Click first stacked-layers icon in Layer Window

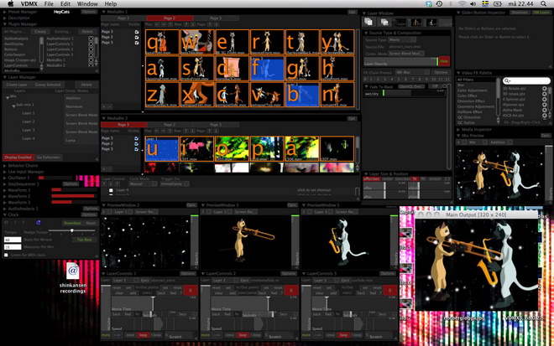pyautogui.click(x=368, y=22)
